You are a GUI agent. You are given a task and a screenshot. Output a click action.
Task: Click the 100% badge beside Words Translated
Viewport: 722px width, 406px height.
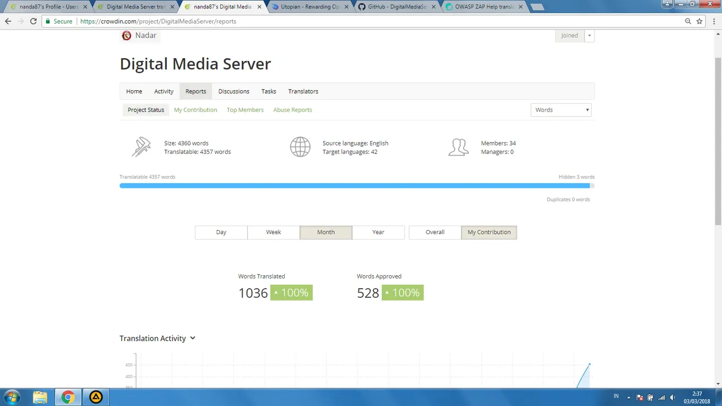point(291,293)
